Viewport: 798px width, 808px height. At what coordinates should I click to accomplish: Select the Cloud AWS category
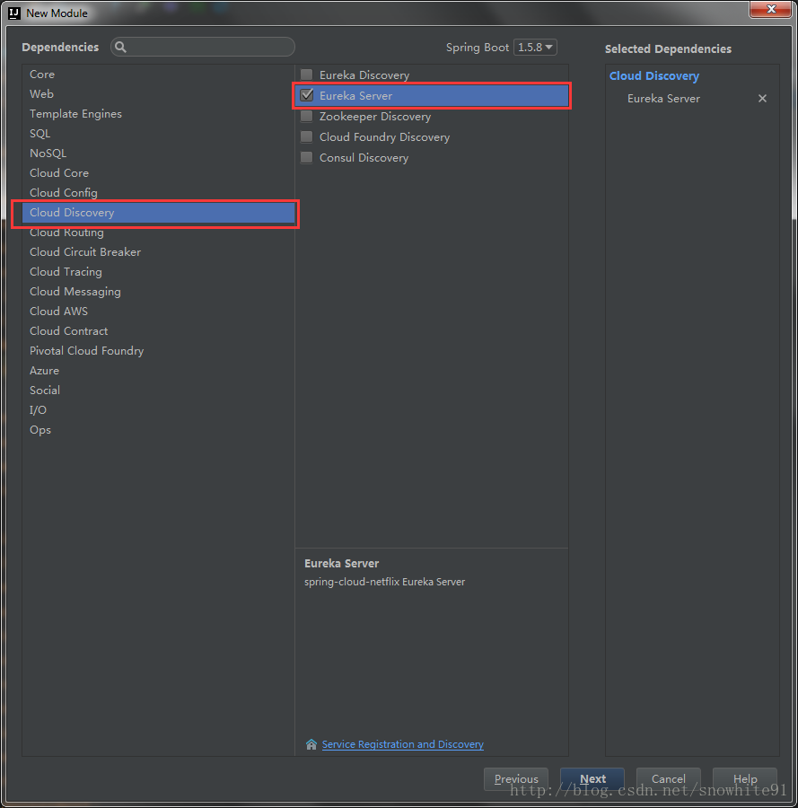coord(158,311)
